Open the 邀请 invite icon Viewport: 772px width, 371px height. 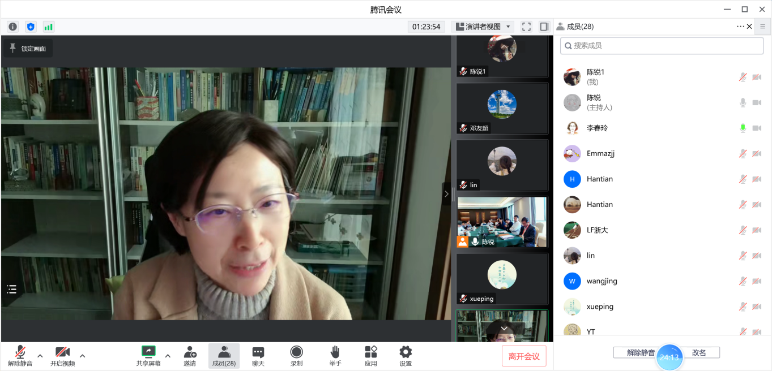(190, 356)
